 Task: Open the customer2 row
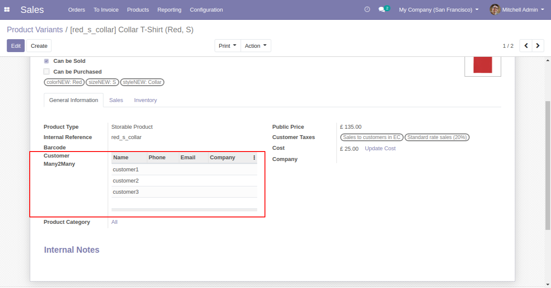126,181
